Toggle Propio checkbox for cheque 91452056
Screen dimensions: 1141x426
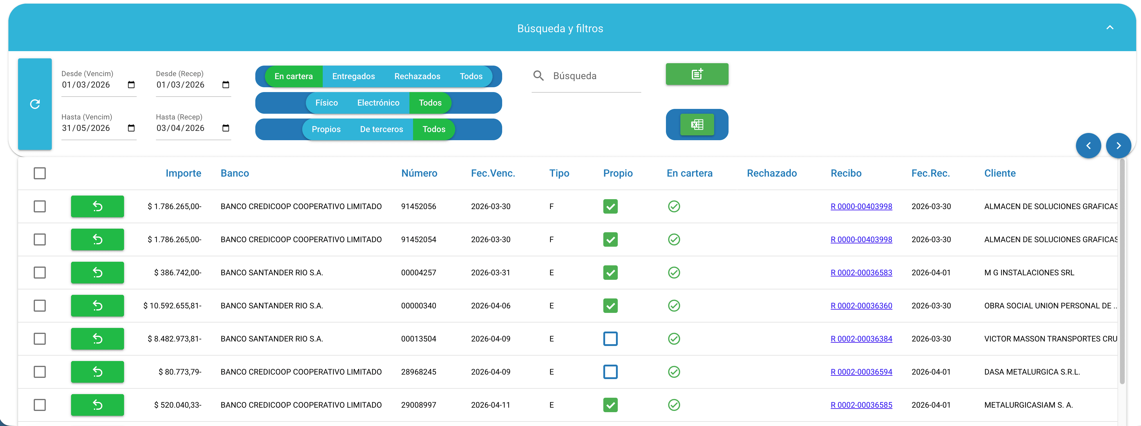(x=610, y=206)
